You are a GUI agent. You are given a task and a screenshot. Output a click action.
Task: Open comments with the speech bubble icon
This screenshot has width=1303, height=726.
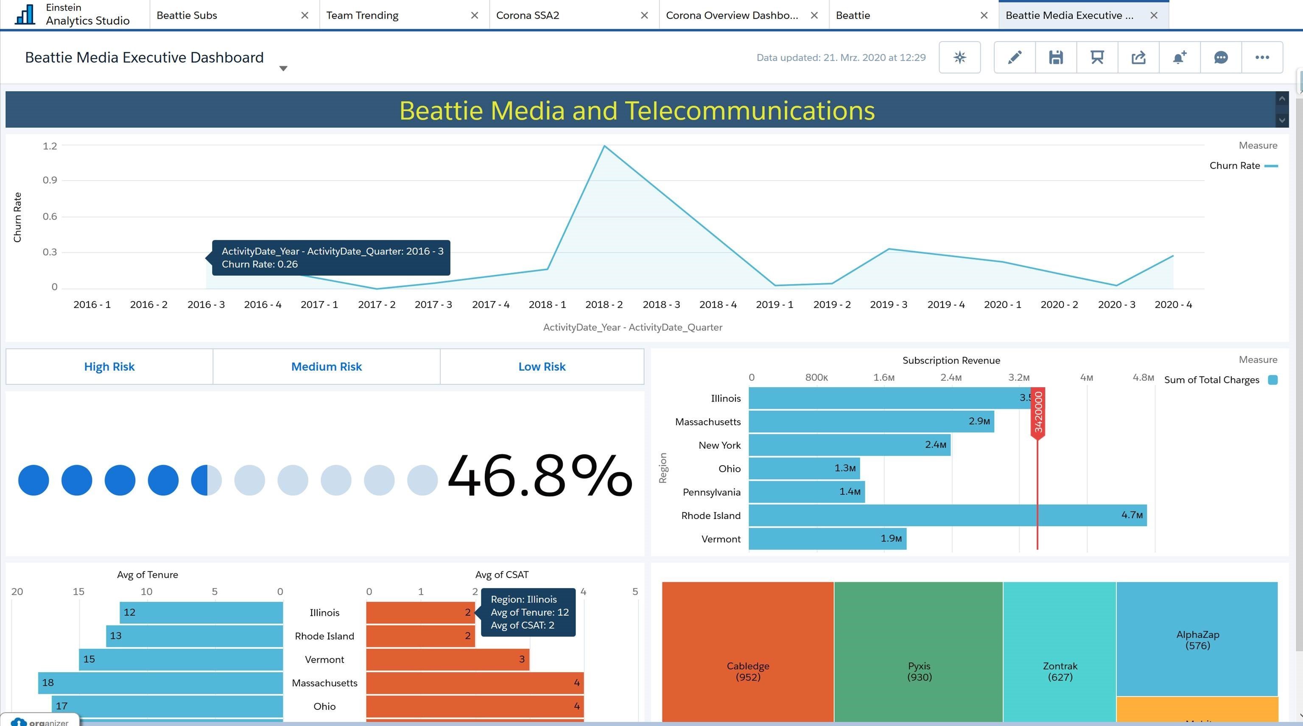(x=1221, y=57)
